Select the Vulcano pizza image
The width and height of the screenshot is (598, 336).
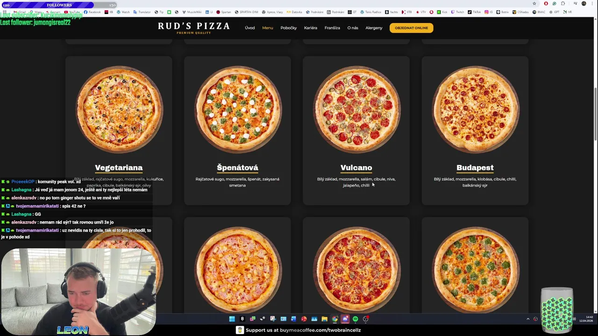point(356,110)
